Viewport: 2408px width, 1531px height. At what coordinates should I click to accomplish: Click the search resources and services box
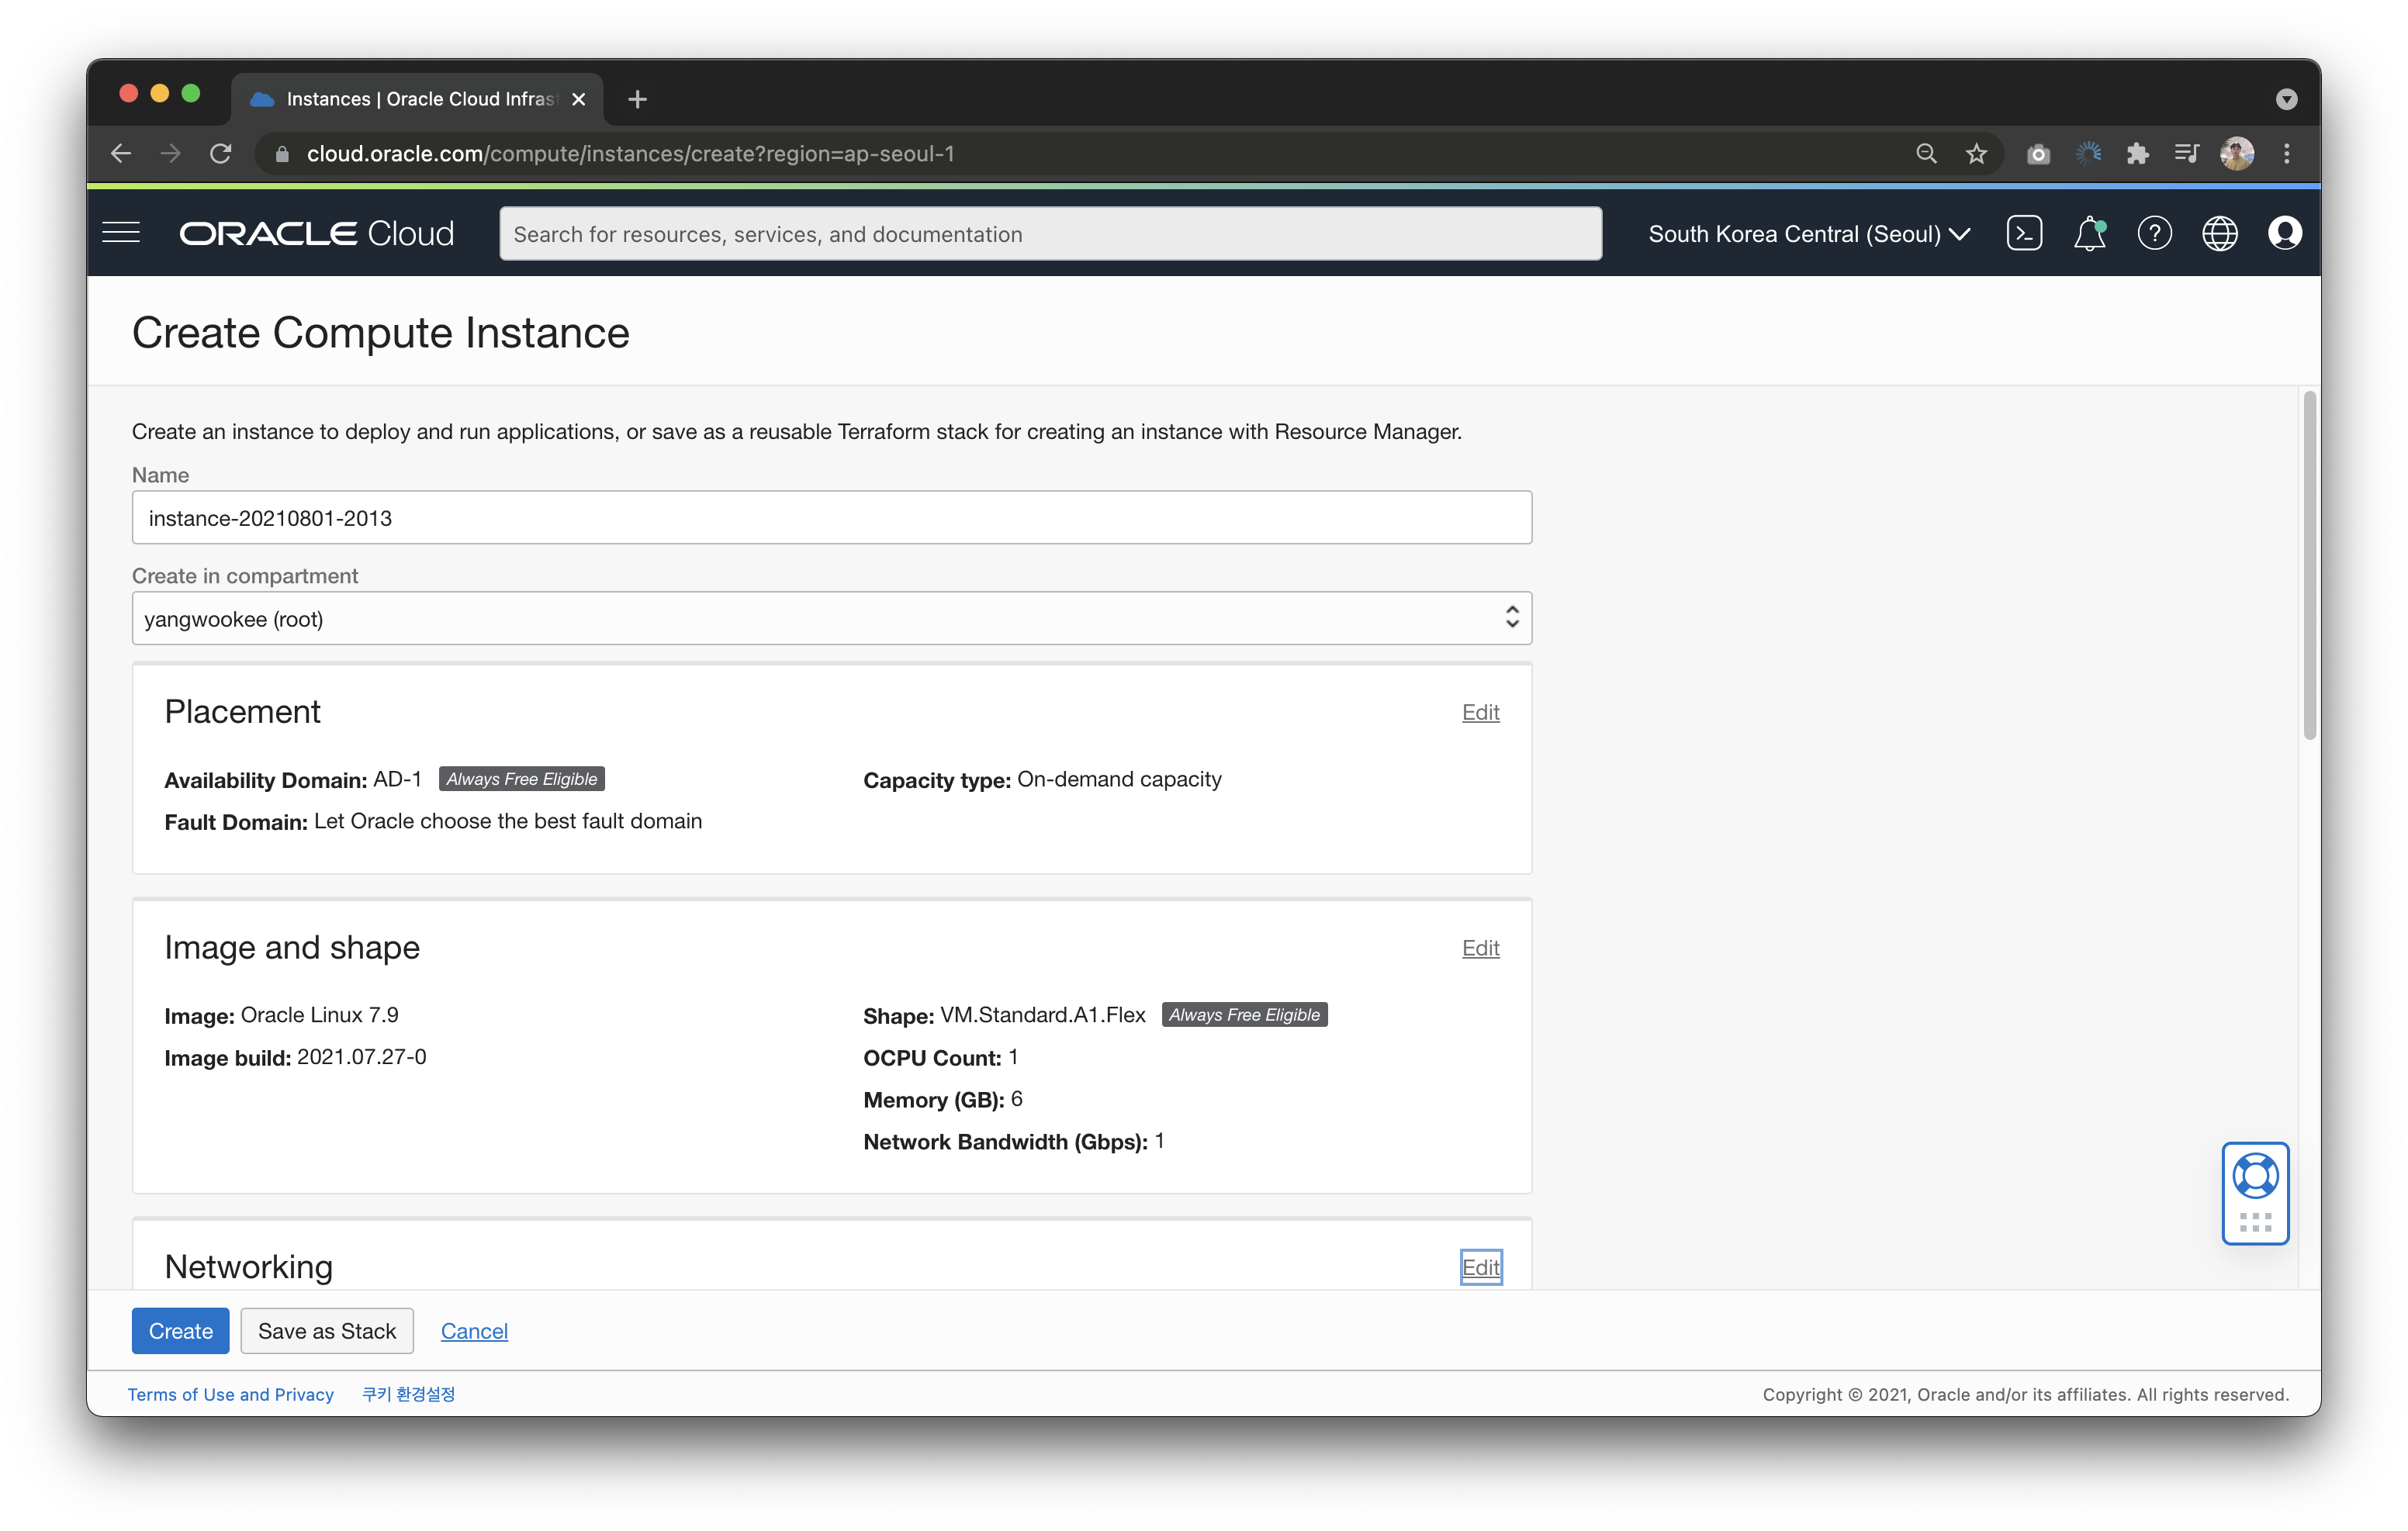[1050, 233]
